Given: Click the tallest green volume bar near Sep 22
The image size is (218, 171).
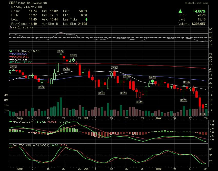Looking at the screenshot, I should pyautogui.click(x=61, y=107).
